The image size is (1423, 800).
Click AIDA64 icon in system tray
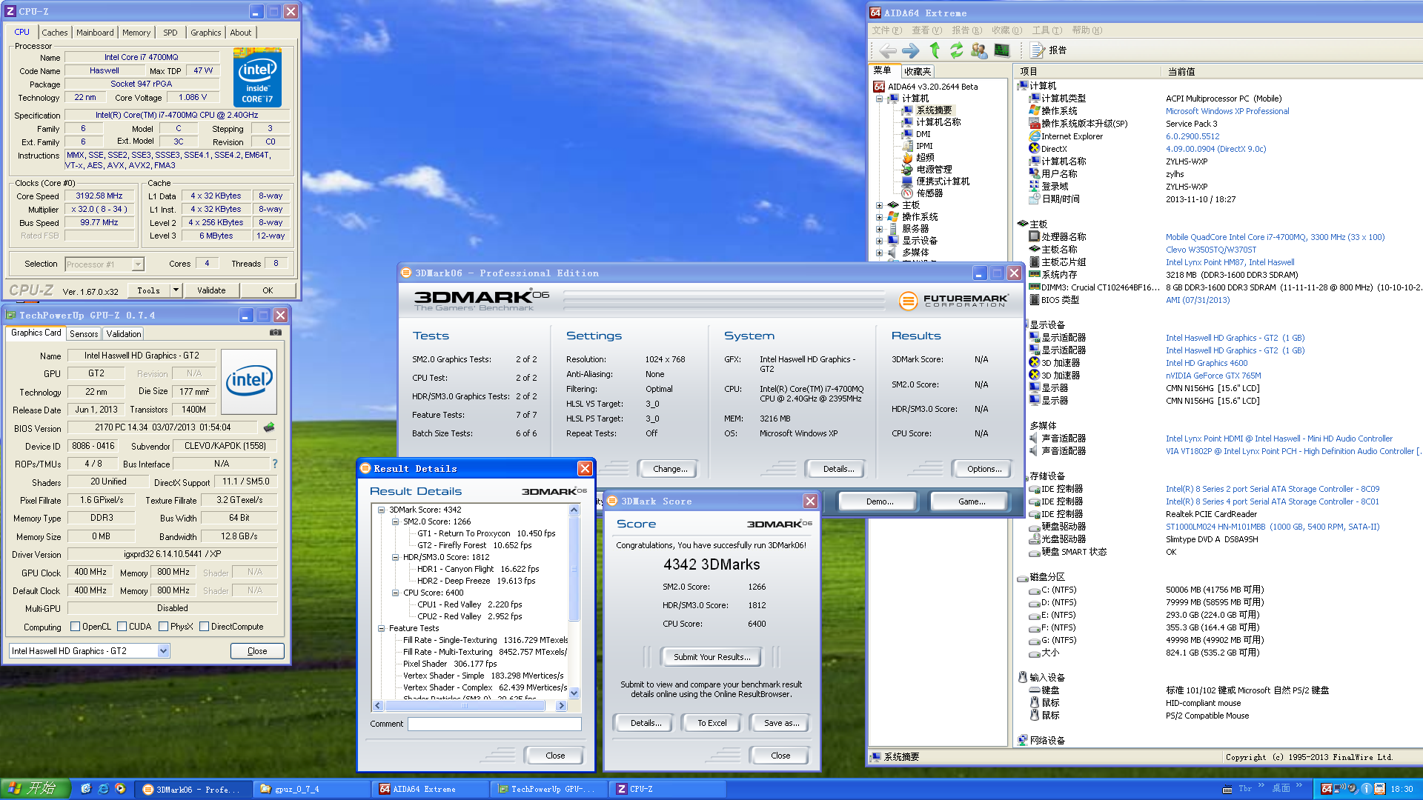tap(1327, 789)
